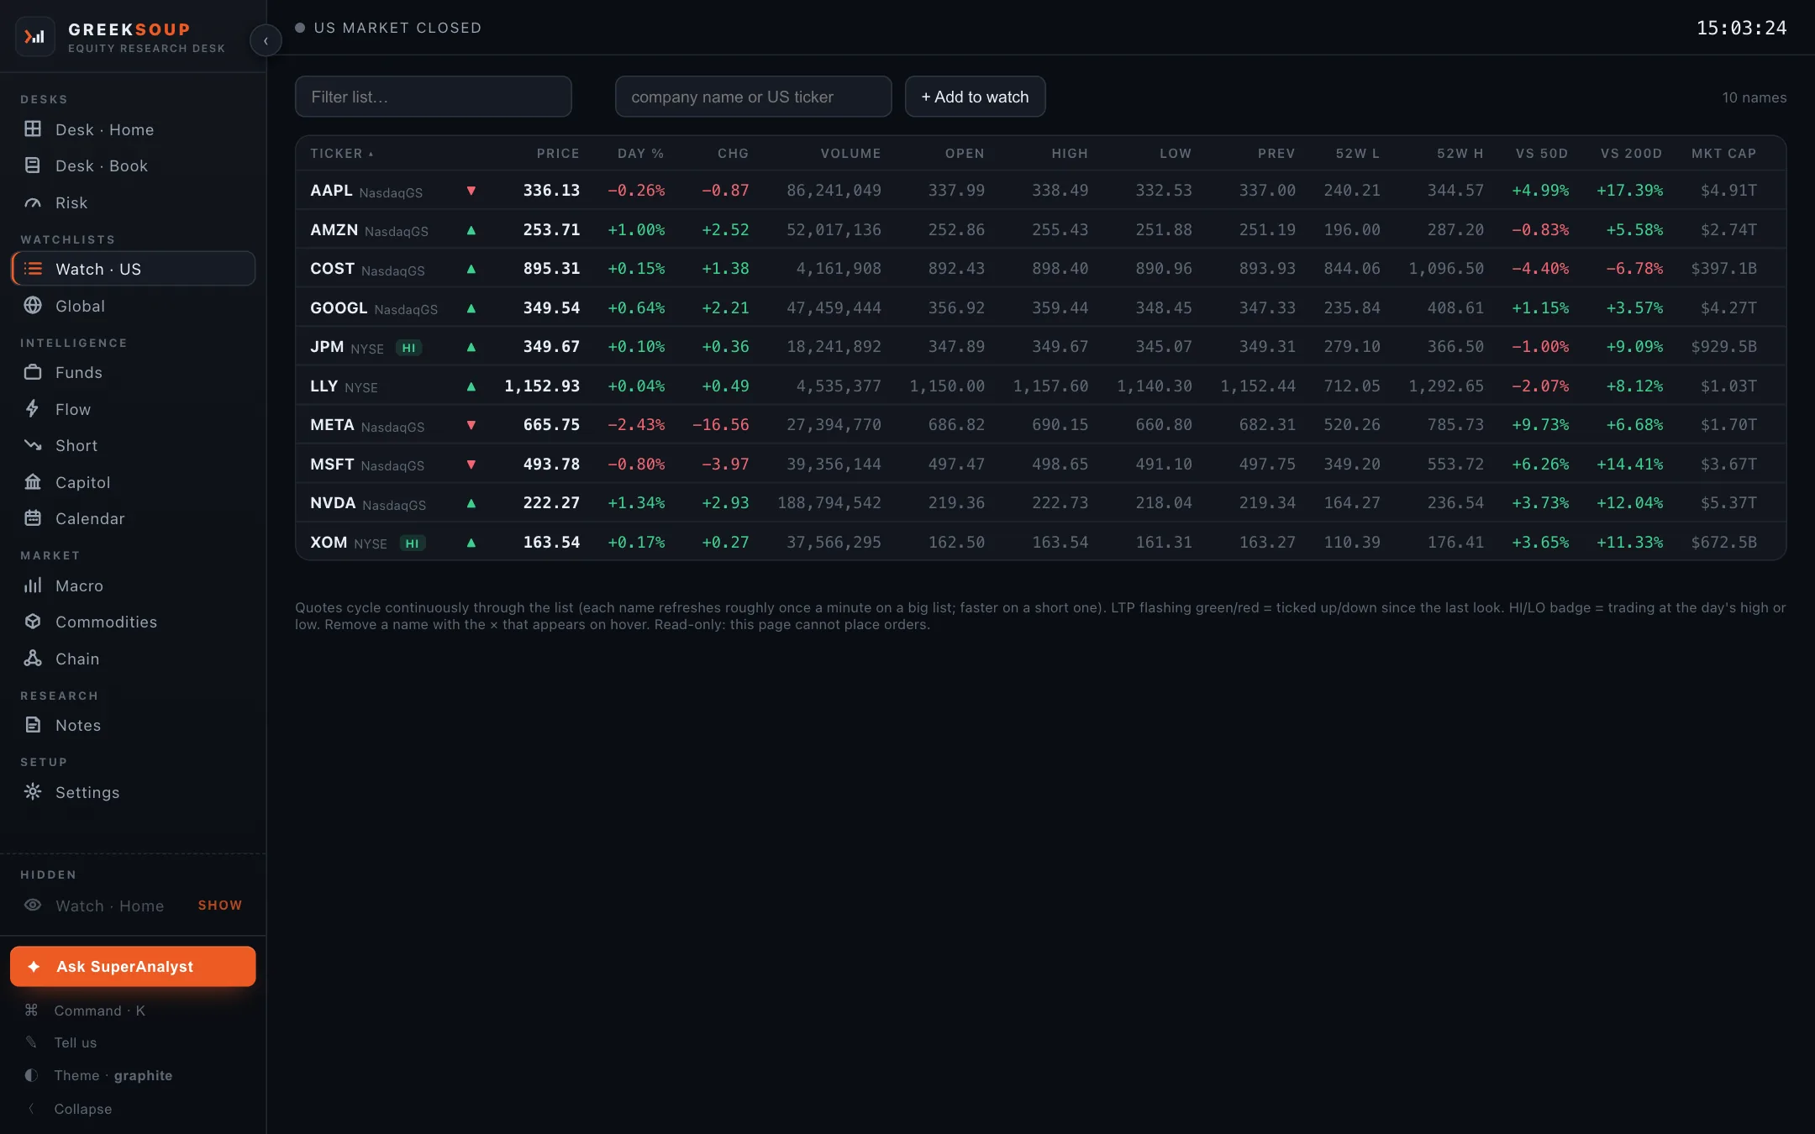Viewport: 1815px width, 1134px height.
Task: Click the 10 names count label
Action: coord(1754,97)
